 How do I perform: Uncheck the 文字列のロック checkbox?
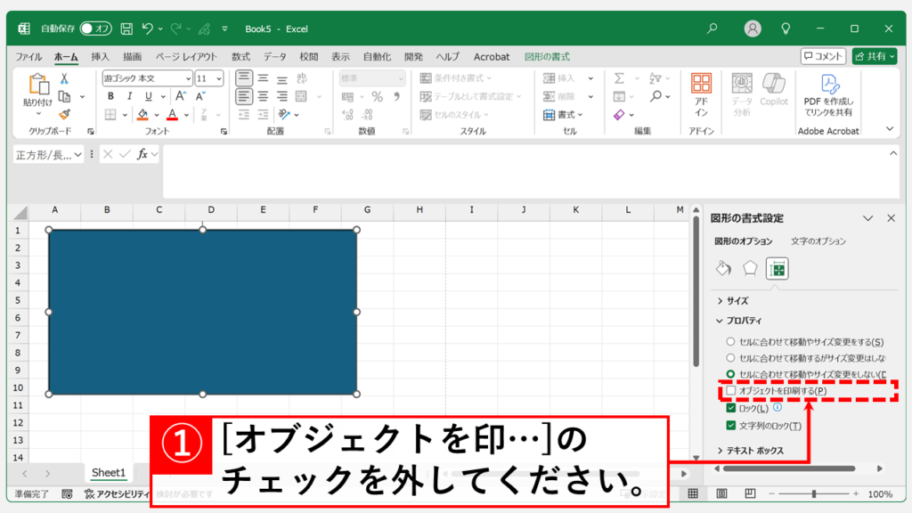tap(731, 426)
